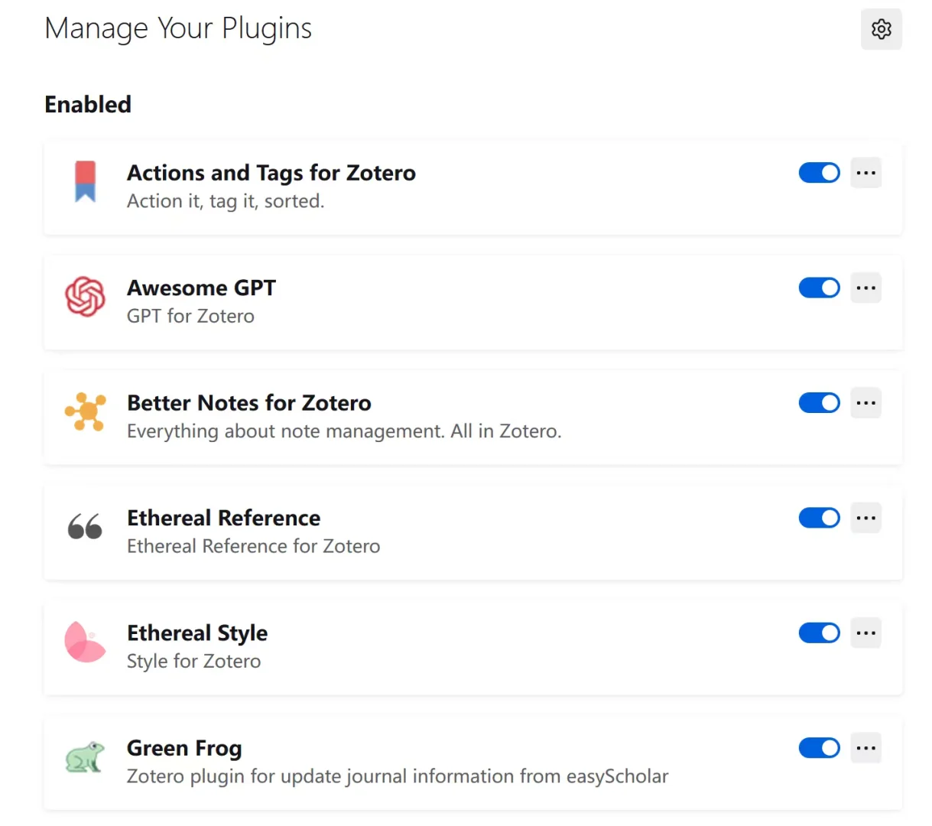Image resolution: width=932 pixels, height=826 pixels.
Task: Toggle the Green Frog plugin off
Action: 819,748
